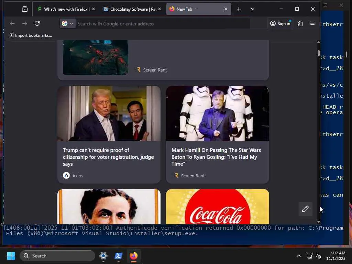Open Firefox application hamburger menu
The image size is (352, 264).
point(312,23)
